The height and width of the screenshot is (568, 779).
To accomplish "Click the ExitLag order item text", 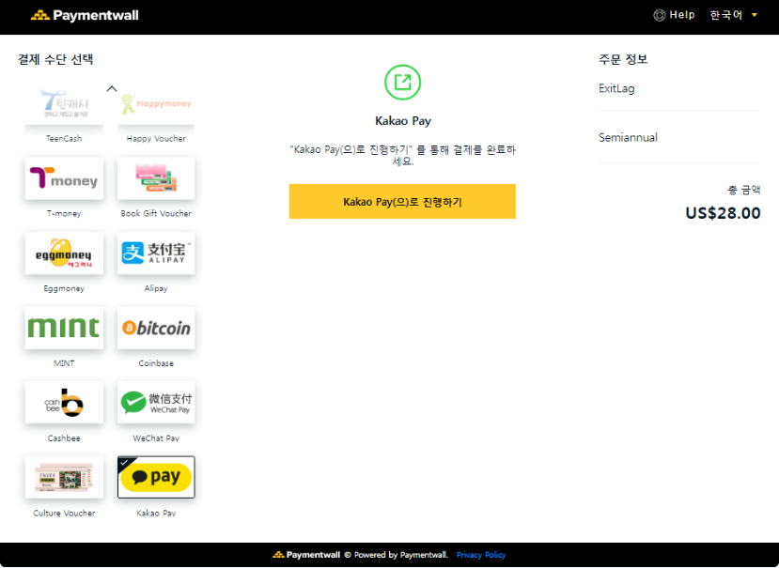I will click(x=616, y=89).
